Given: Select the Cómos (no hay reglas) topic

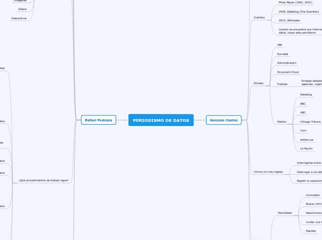Looking at the screenshot, I should 268,171.
